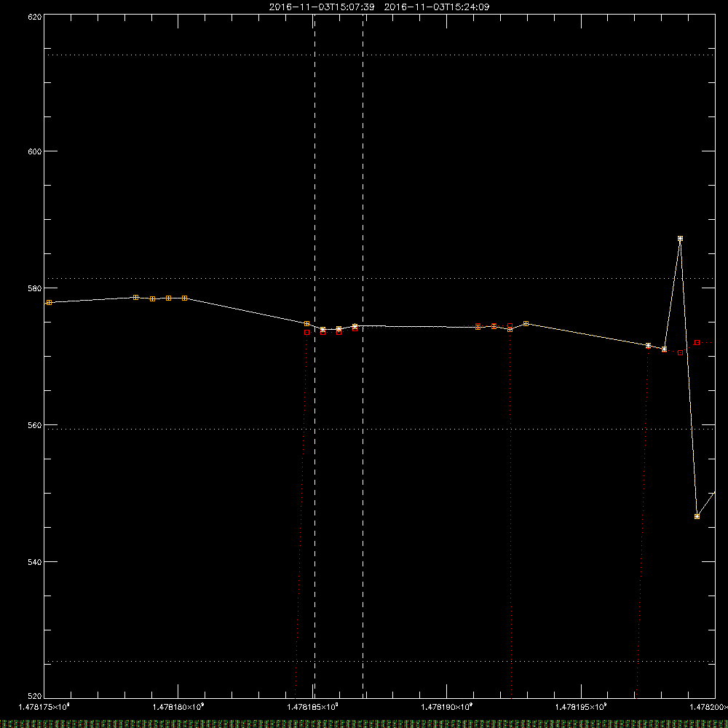The image size is (728, 728).
Task: Click the x-axis label 1.478185×10⁹
Action: coord(312,707)
